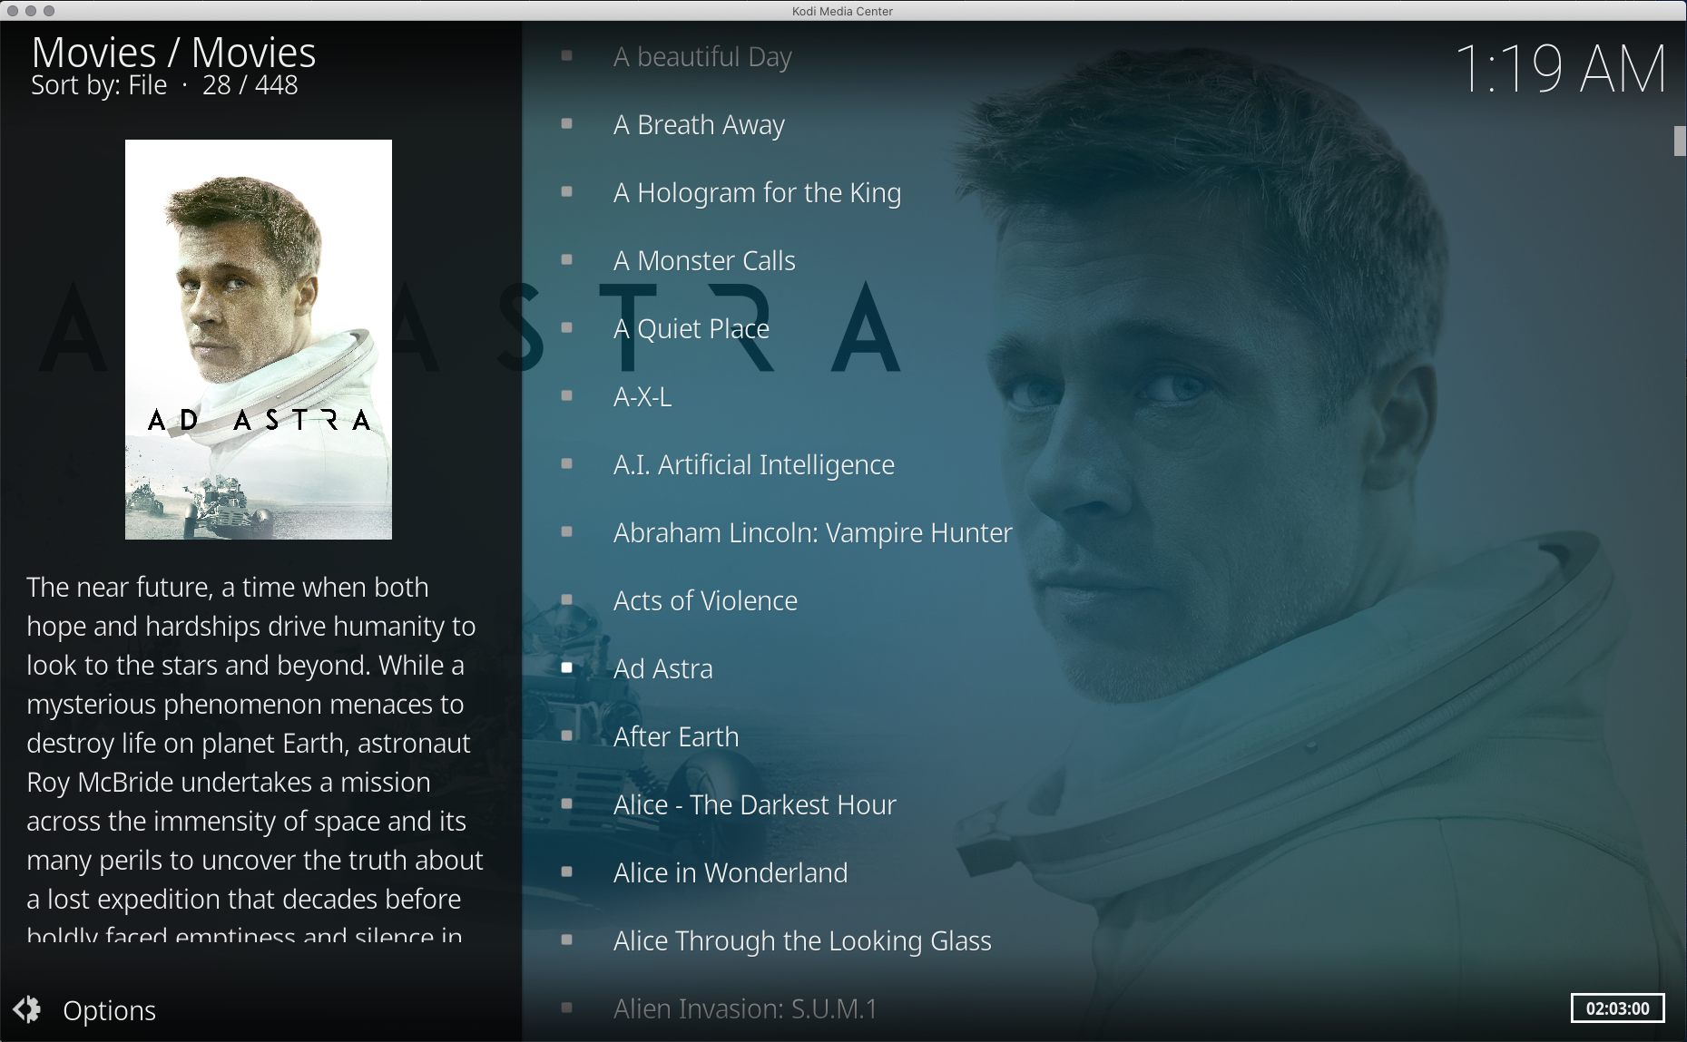This screenshot has width=1687, height=1042.
Task: Click the bullet icon beside A Monster Calls
Action: (x=567, y=259)
